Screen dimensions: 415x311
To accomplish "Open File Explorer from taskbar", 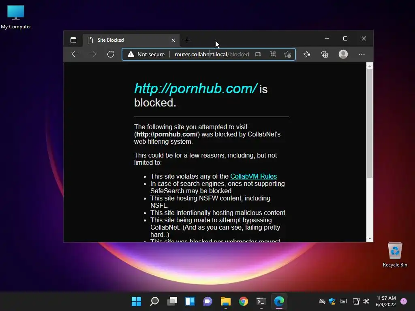I will tap(226, 301).
